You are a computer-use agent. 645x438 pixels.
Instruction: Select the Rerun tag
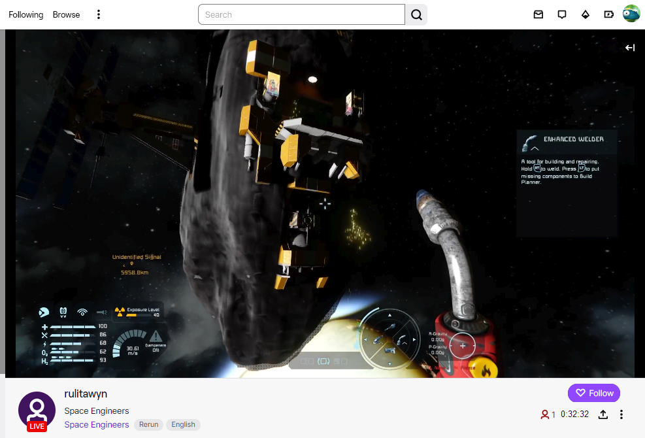tap(148, 424)
